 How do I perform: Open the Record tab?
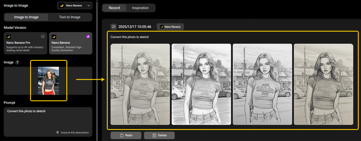(x=114, y=8)
